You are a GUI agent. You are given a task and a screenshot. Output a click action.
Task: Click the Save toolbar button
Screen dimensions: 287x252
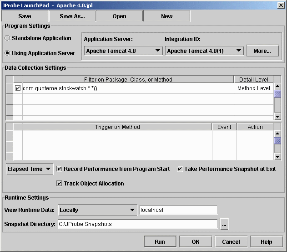tap(25, 16)
